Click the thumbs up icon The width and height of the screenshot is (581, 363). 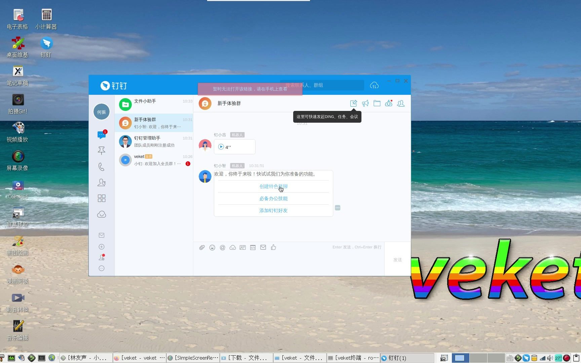coord(273,247)
